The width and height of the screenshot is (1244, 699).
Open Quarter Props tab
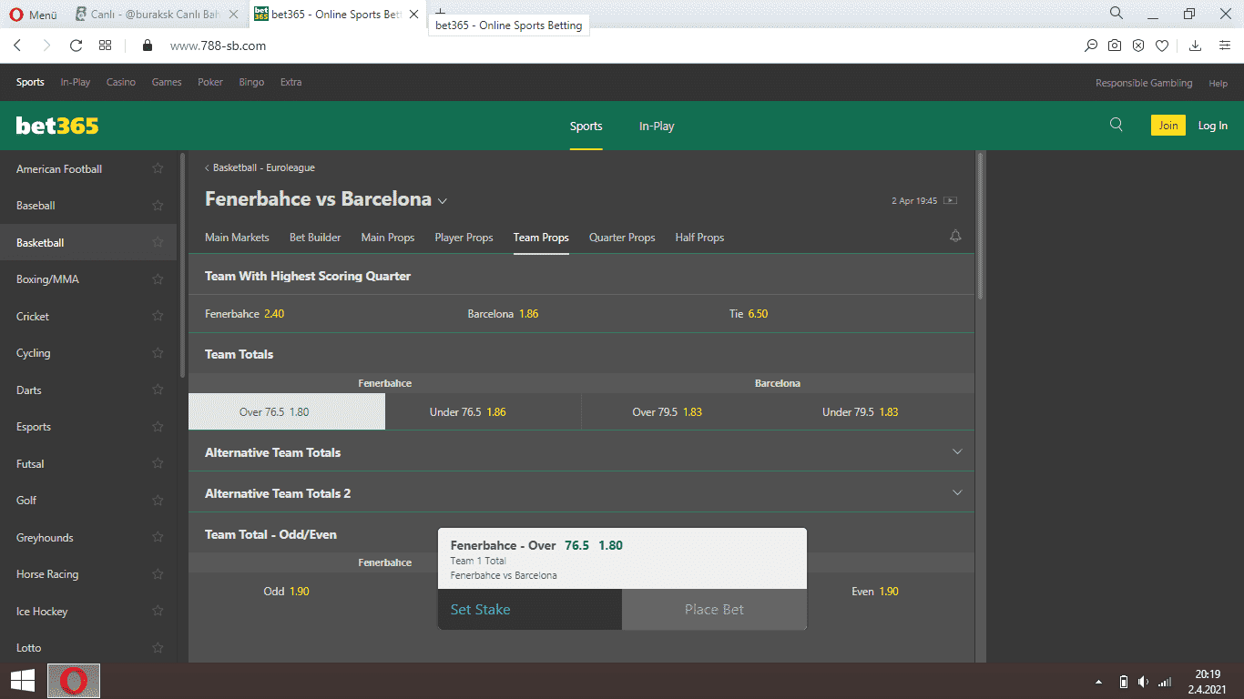point(622,238)
